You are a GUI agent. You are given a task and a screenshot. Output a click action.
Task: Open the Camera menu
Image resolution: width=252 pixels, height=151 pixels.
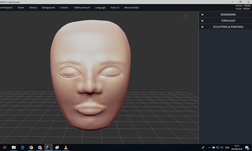[64, 8]
